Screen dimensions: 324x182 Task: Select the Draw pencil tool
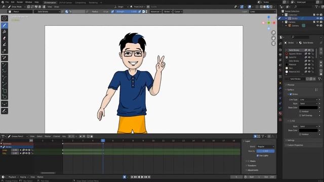point(5,25)
